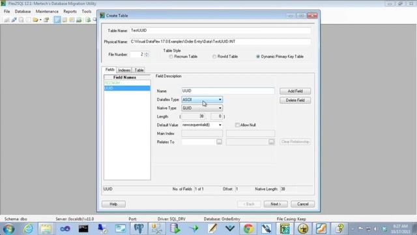Click the system tray volume icon
417x235 pixels.
[x=376, y=229]
